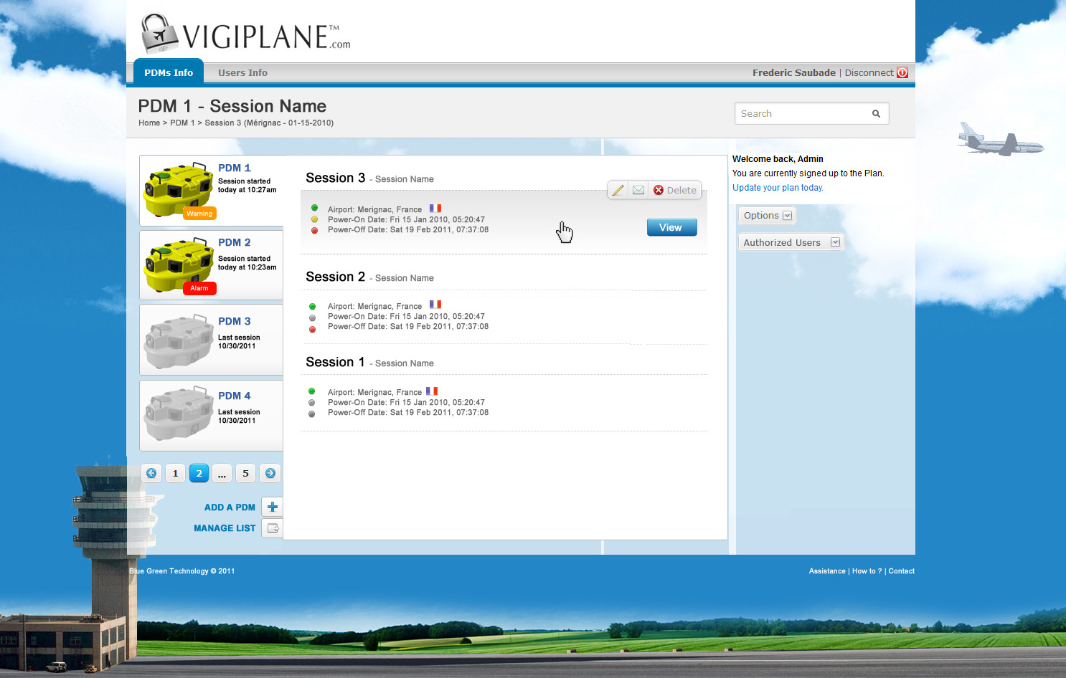Click the pencil edit icon for Session 3
Screen dimensions: 1066x678
618,190
